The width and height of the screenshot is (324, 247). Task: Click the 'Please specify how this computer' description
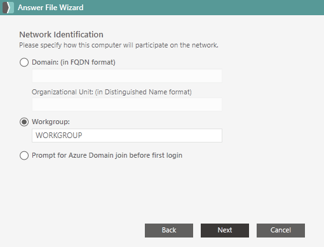coord(119,45)
